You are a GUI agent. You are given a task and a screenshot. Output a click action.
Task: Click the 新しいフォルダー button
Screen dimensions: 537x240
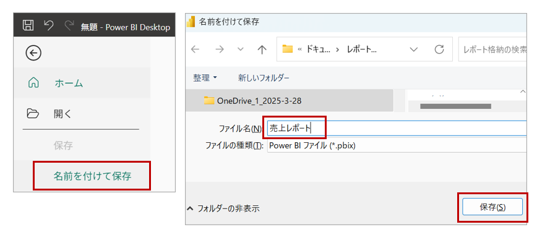pyautogui.click(x=264, y=78)
